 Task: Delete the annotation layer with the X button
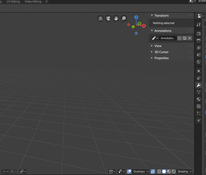click(x=190, y=38)
